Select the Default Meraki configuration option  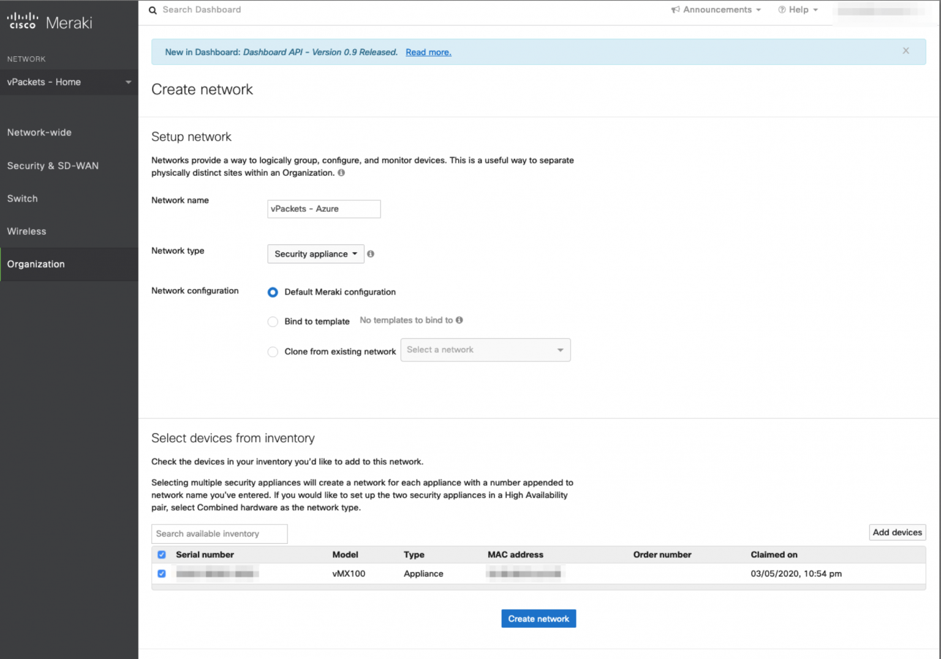(273, 292)
